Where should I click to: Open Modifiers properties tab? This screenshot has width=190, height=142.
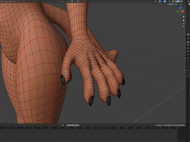188,61
